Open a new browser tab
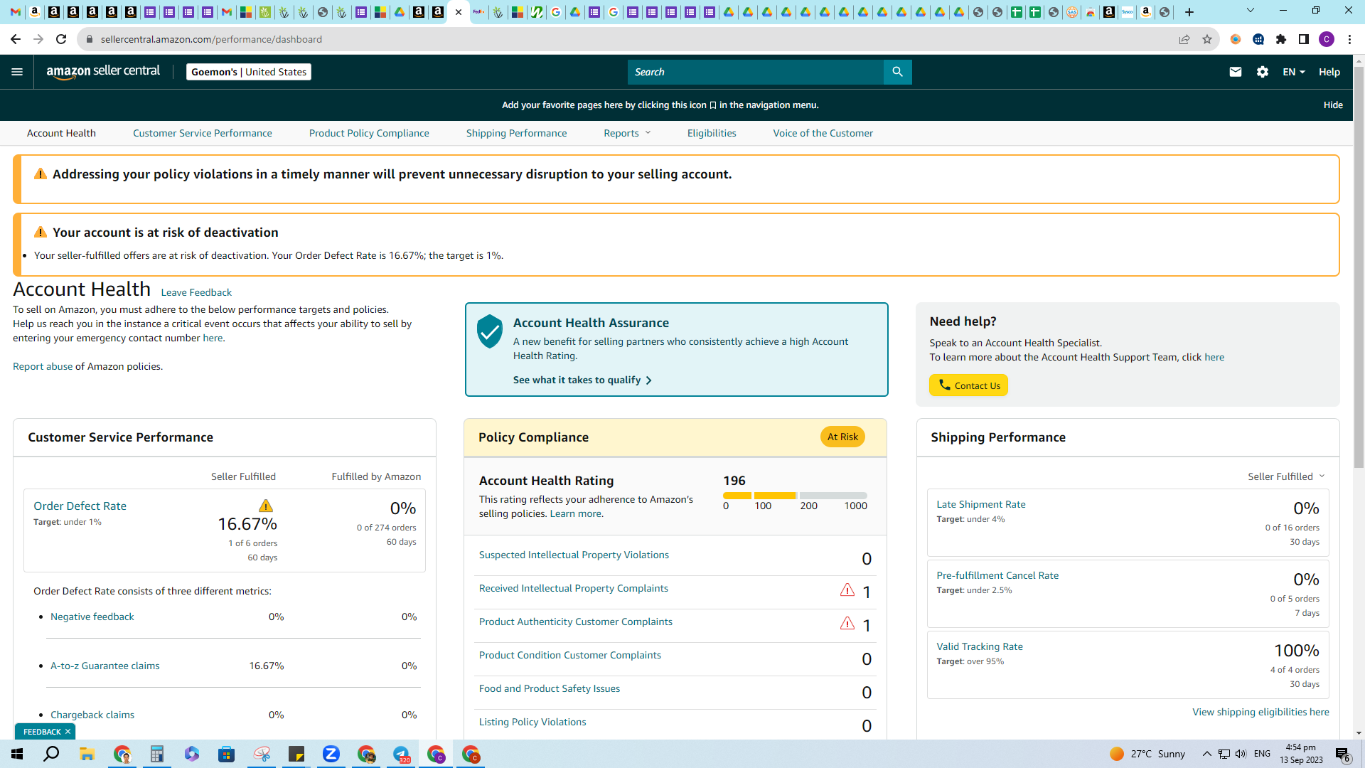 [x=1189, y=12]
